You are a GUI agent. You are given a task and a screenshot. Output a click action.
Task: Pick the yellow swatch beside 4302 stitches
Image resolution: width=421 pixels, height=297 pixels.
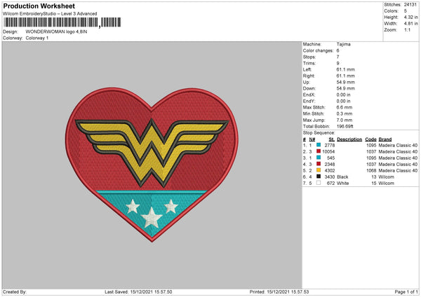point(319,170)
